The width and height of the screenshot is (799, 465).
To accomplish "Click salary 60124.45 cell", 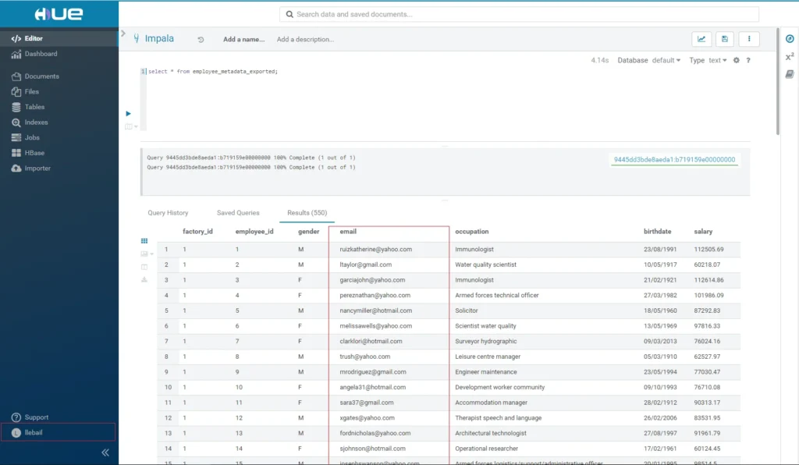I will pyautogui.click(x=707, y=449).
